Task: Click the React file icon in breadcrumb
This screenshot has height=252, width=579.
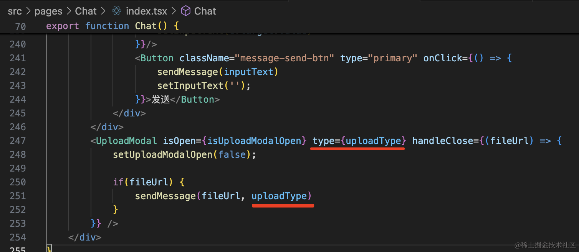Action: (116, 11)
